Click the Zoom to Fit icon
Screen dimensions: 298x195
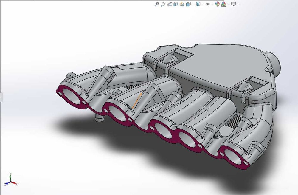click(157, 4)
